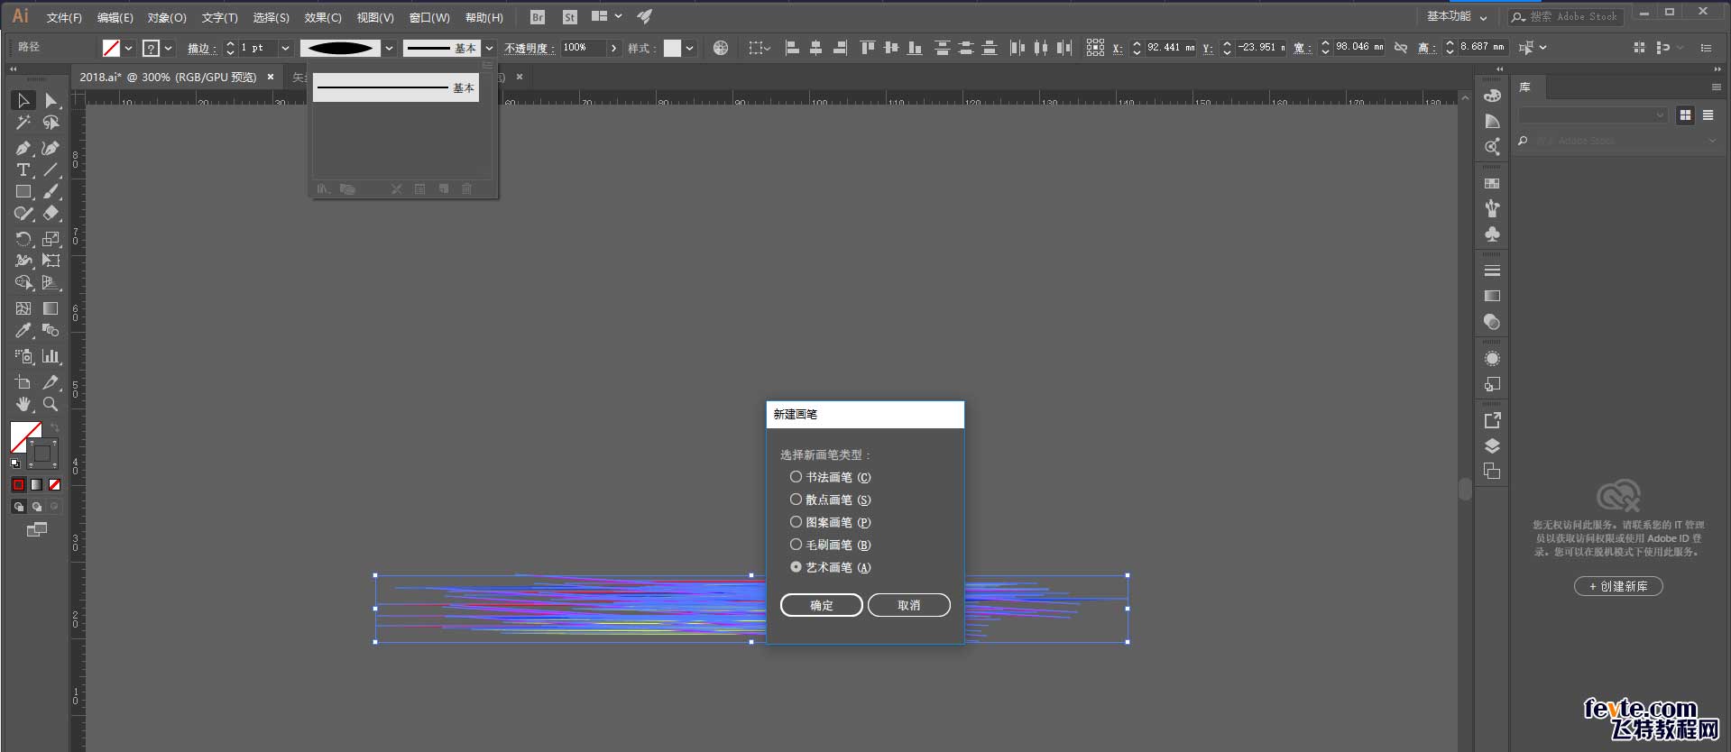Screen dimensions: 1731x752
Task: Click the 描边 stroke label link
Action: 202,49
